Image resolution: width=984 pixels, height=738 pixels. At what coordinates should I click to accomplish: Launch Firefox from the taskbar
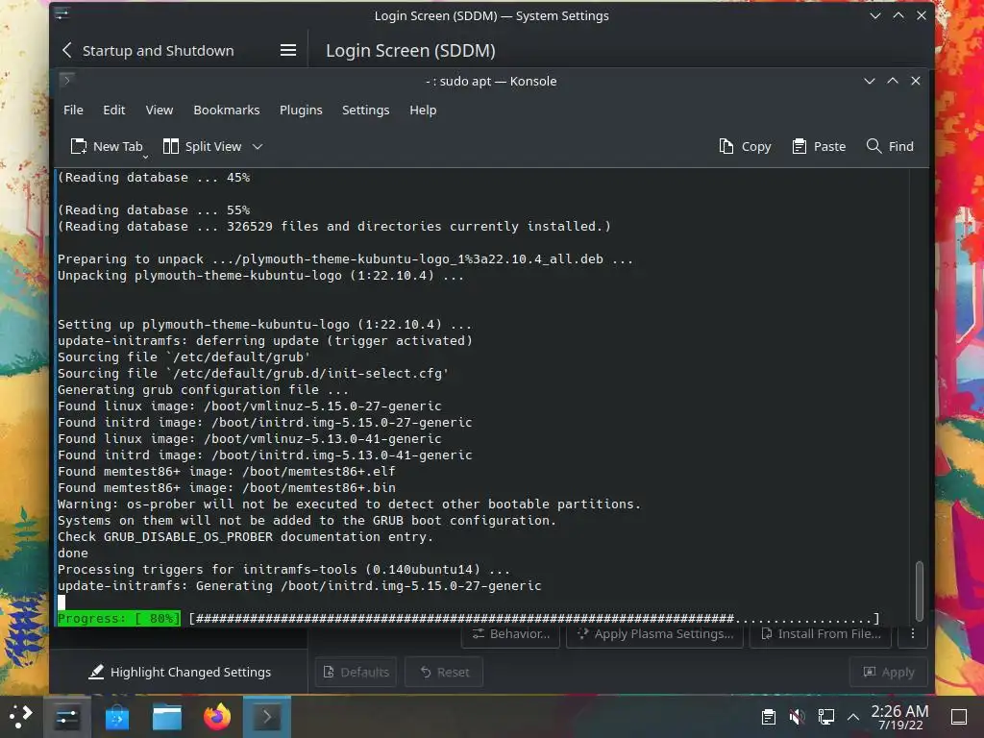pos(217,717)
